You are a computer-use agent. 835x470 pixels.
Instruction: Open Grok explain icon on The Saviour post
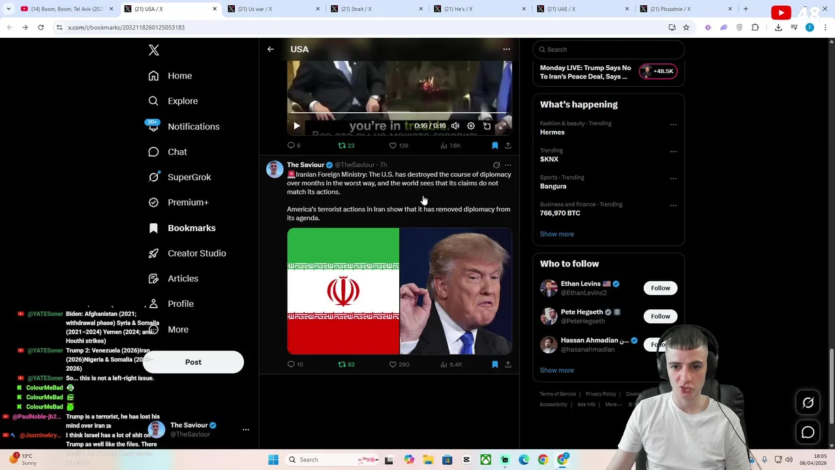tap(496, 165)
